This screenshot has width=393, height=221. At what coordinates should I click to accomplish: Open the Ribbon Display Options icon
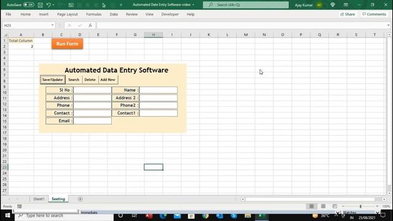[346, 5]
